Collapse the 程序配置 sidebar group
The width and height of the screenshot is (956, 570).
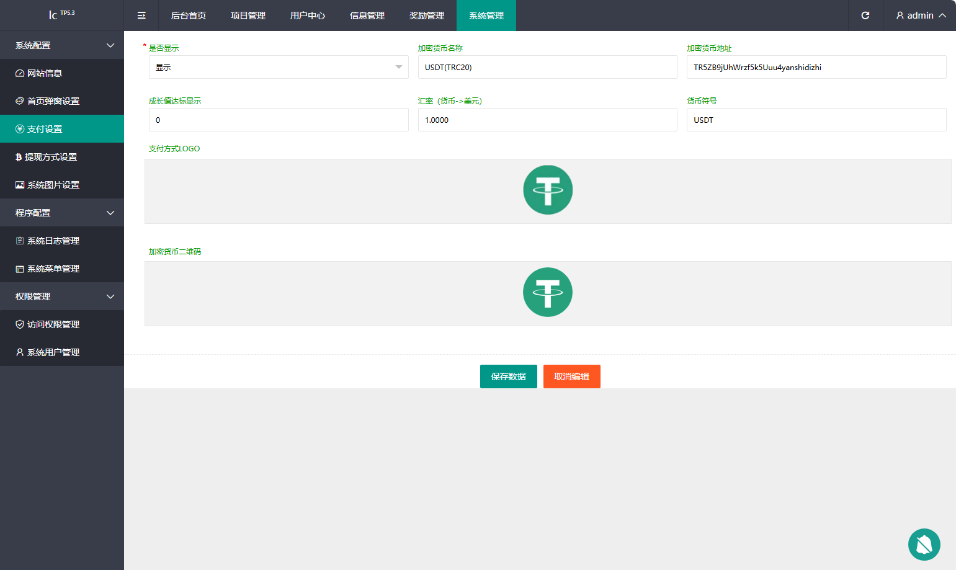[x=62, y=213]
